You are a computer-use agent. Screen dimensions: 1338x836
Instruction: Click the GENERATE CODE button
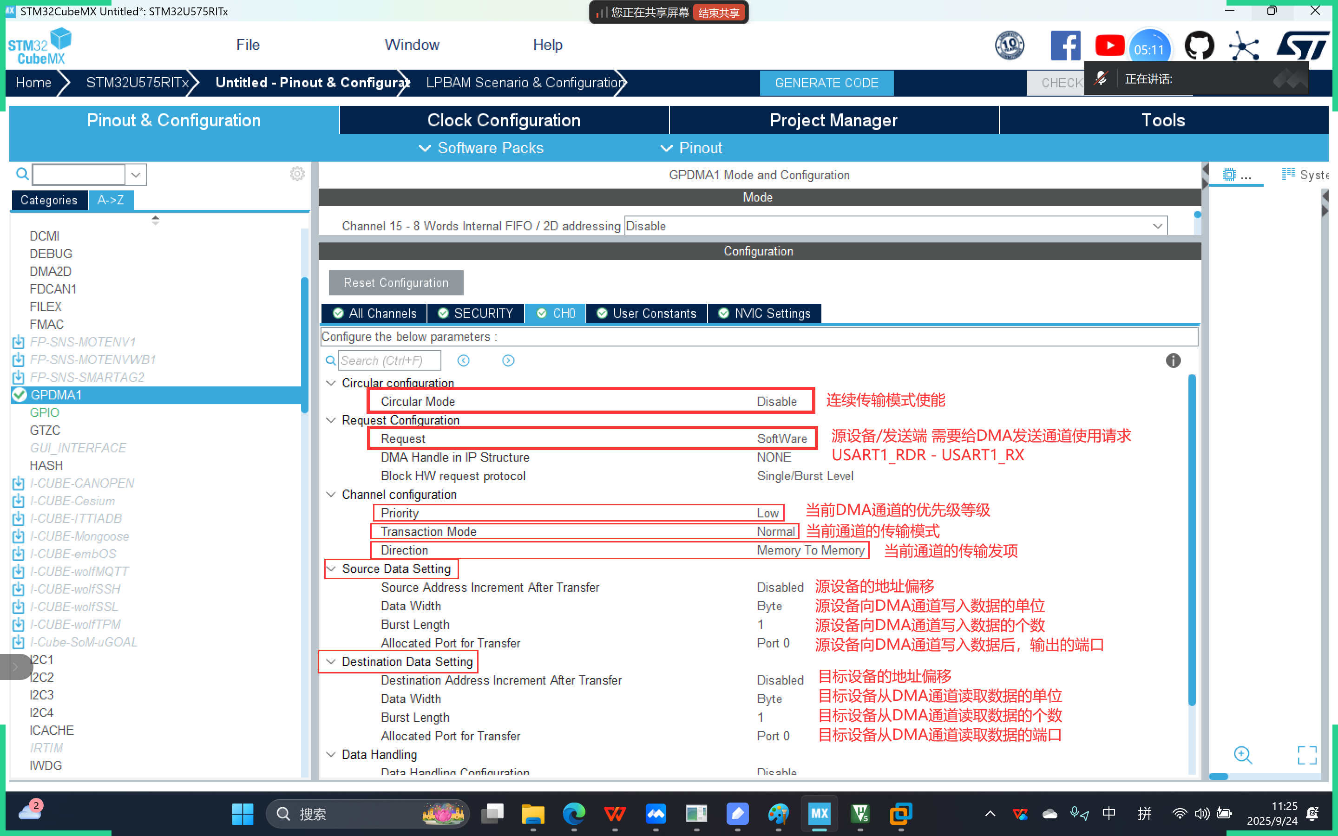[x=826, y=83]
